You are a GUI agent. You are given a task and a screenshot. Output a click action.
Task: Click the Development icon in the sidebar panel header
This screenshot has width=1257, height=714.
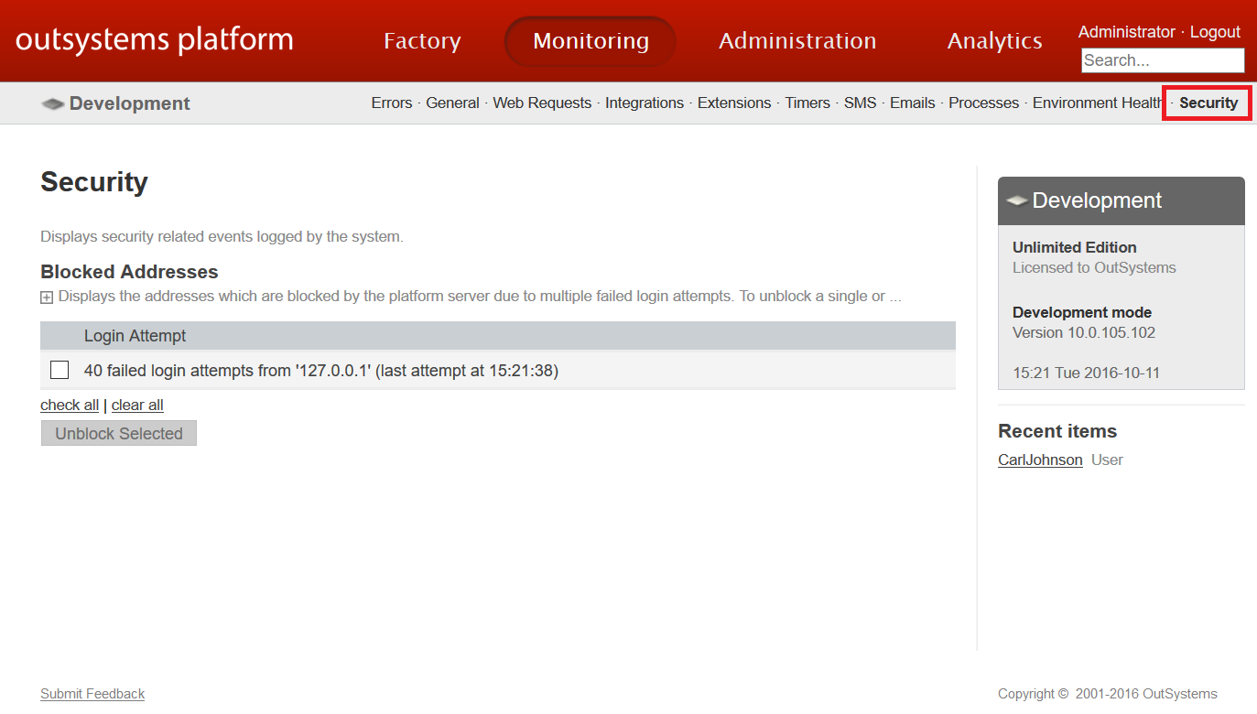coord(1019,200)
